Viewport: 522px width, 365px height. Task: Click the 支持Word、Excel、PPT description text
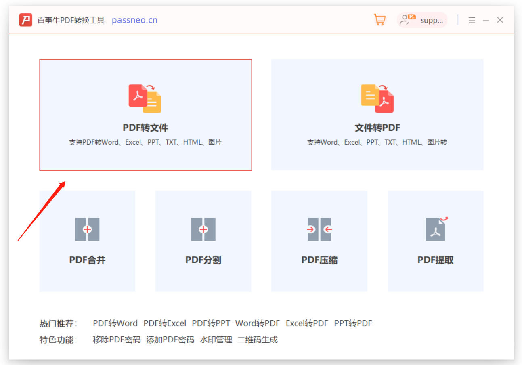(377, 142)
